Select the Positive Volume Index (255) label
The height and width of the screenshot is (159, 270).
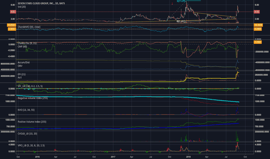[x=32, y=122]
